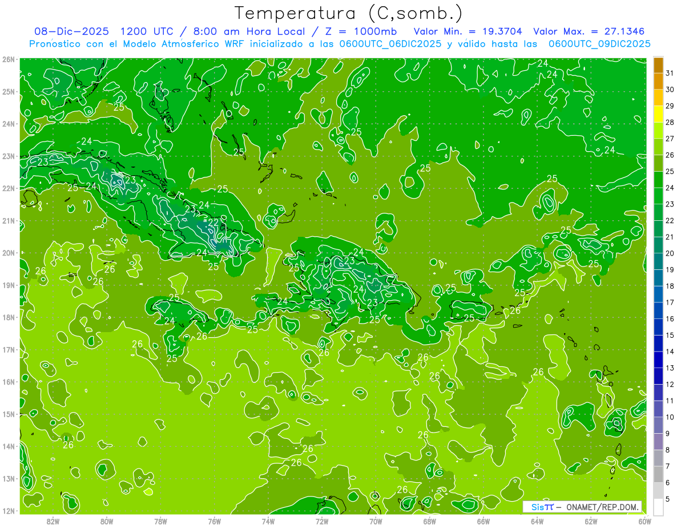The width and height of the screenshot is (685, 529).
Task: Click the "70W" longitude axis label
Action: 376,521
